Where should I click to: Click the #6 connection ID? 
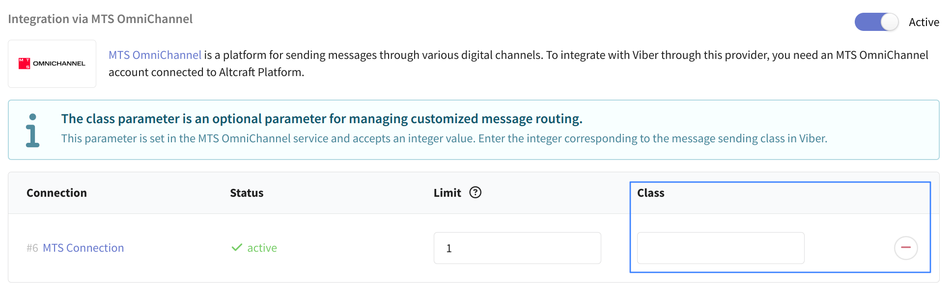[32, 248]
